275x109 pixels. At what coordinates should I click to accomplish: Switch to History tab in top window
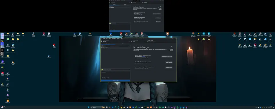[125, 5]
